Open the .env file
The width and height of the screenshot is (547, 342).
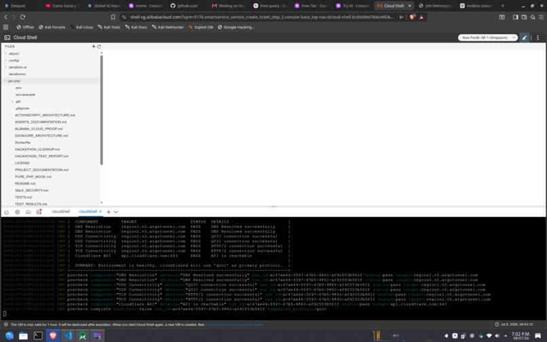18,88
